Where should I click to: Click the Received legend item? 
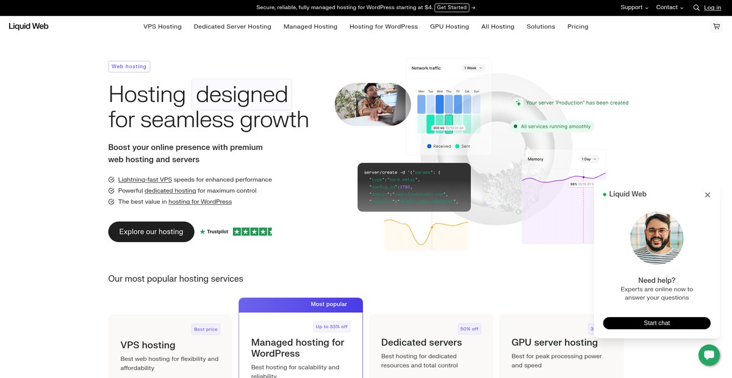pyautogui.click(x=439, y=146)
